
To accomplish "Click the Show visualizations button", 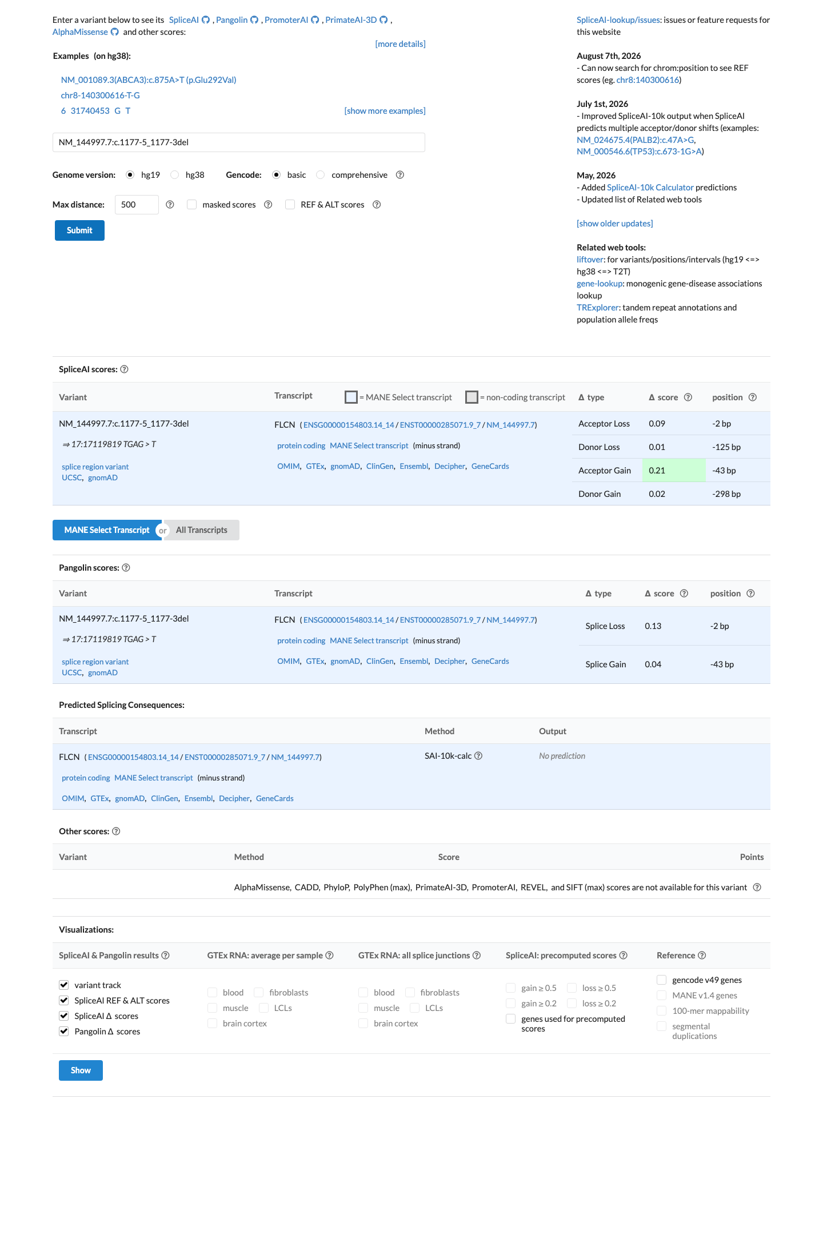I will click(x=81, y=1070).
